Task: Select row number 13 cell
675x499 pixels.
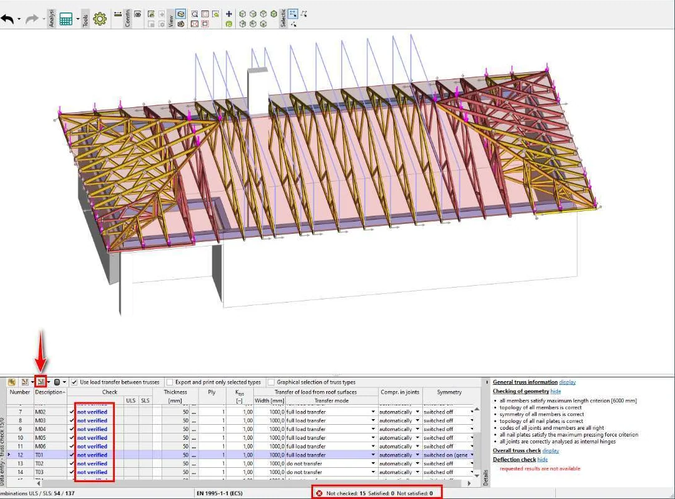Action: 20,463
